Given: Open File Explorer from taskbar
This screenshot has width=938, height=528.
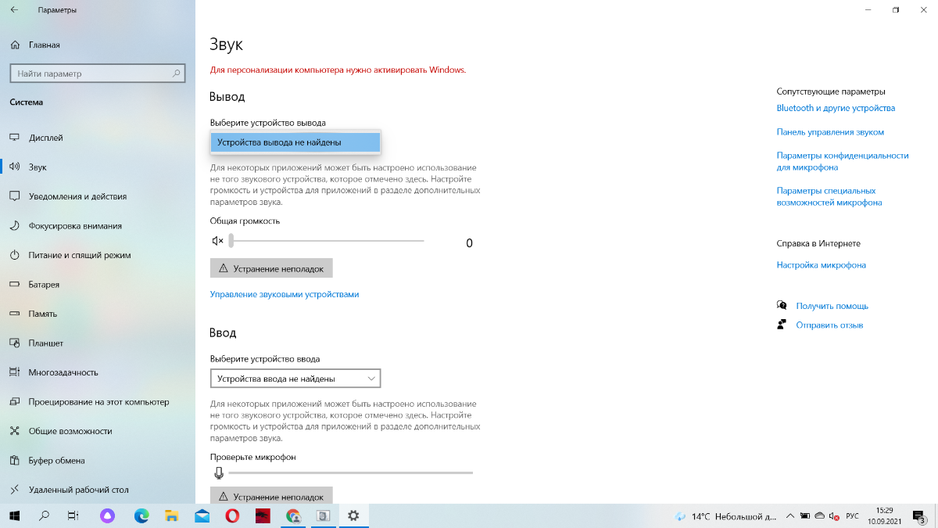Looking at the screenshot, I should [172, 515].
